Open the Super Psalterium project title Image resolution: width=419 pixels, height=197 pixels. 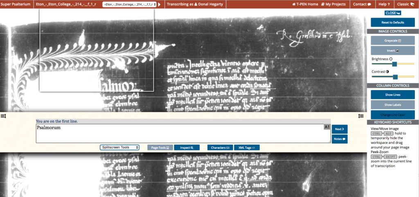[16, 4]
